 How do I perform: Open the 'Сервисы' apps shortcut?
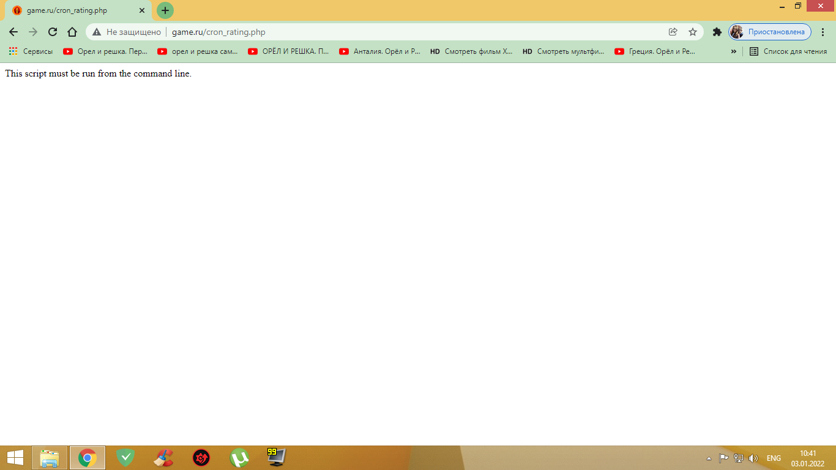point(31,51)
